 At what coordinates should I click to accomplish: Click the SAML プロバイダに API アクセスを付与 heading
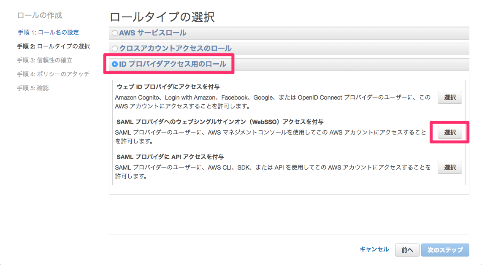coord(170,157)
